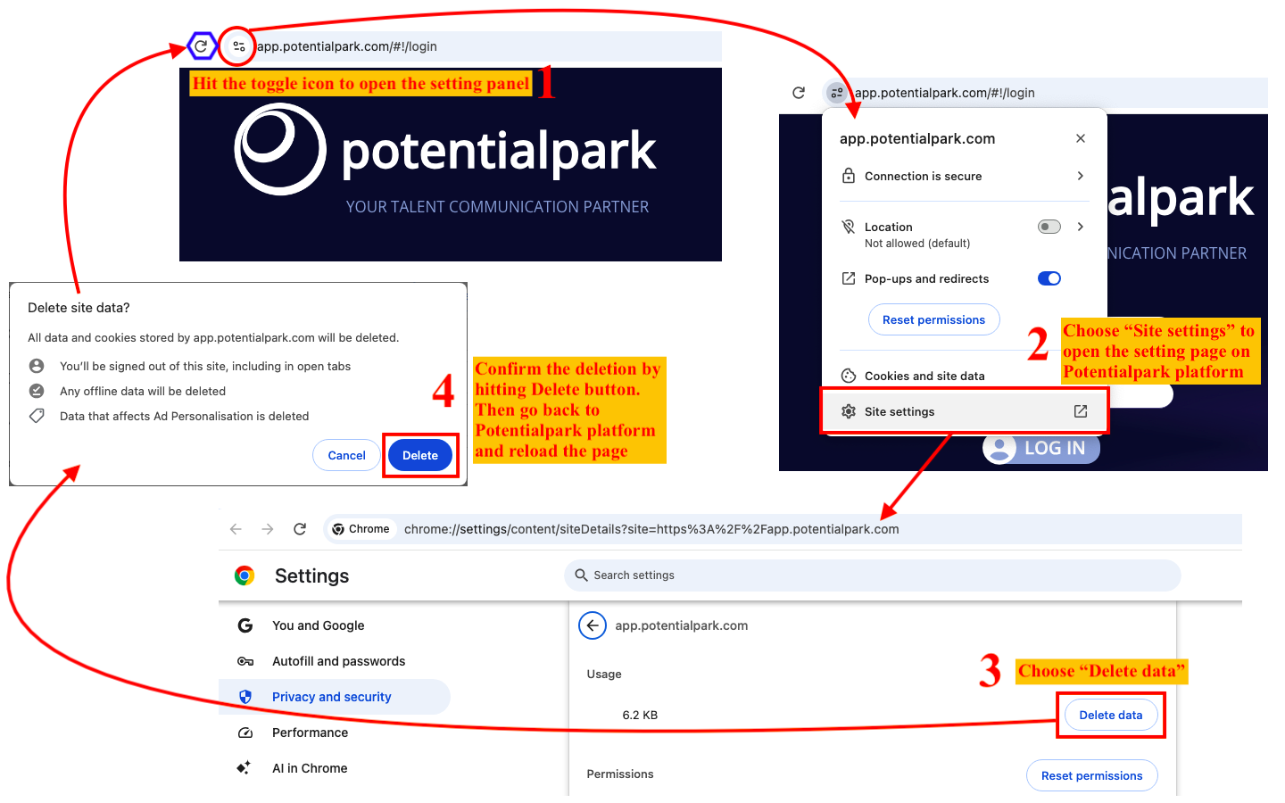Screen dimensions: 1285x803
Task: Click the Ad Personalisation tag icon in dialog
Action: coord(37,416)
